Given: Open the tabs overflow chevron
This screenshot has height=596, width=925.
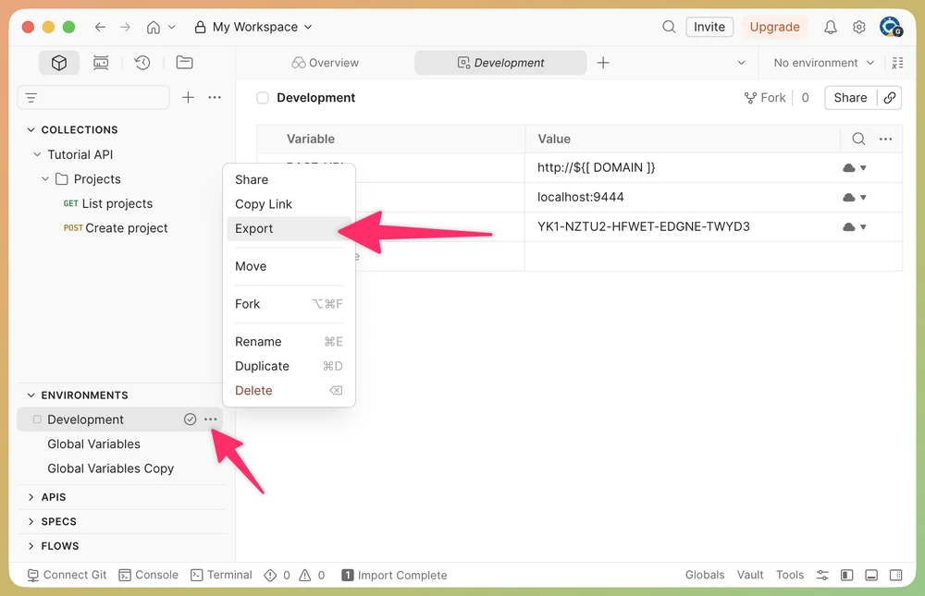Looking at the screenshot, I should 742,63.
